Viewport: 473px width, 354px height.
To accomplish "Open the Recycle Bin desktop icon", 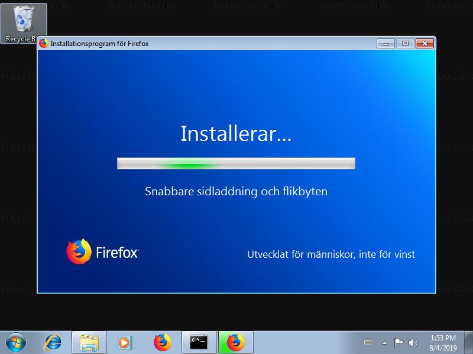I will (x=24, y=23).
